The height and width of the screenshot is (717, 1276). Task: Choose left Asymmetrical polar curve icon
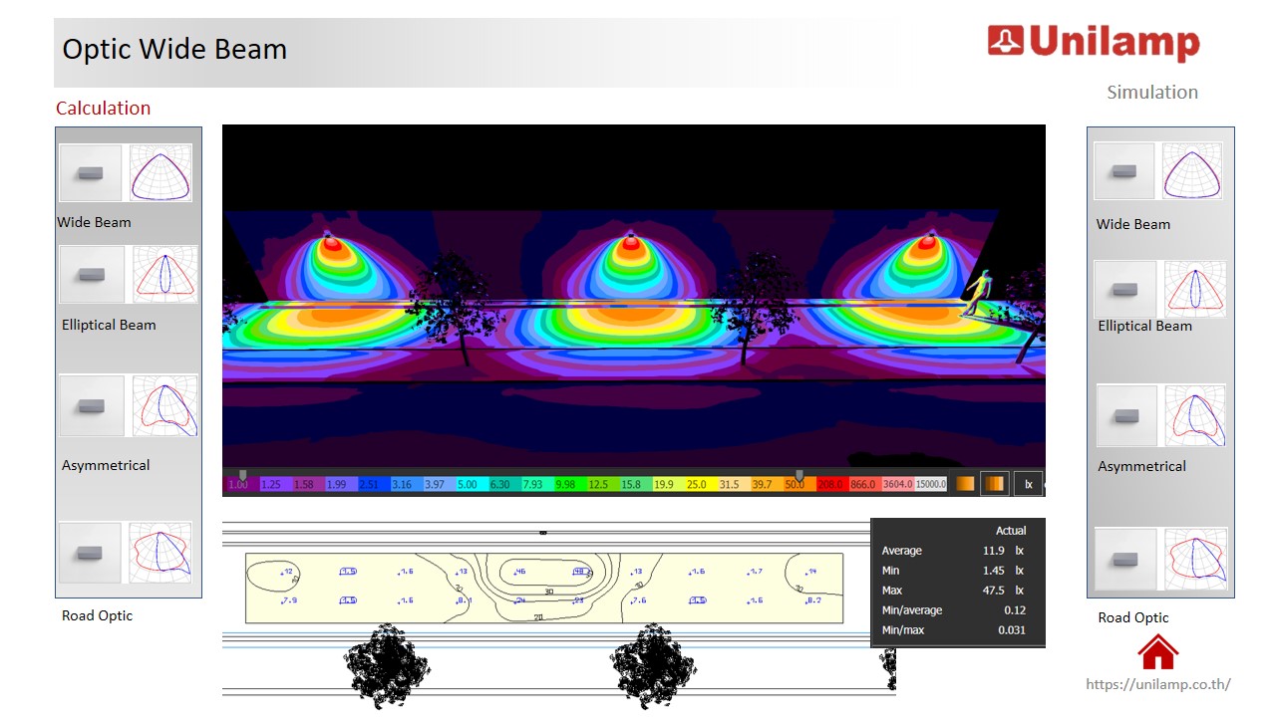point(165,405)
